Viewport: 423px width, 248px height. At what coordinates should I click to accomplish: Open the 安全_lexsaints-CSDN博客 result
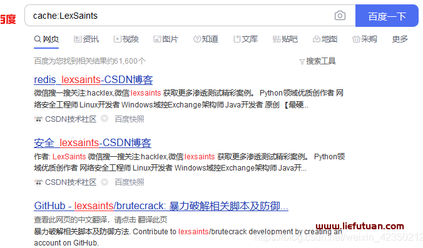tap(93, 142)
